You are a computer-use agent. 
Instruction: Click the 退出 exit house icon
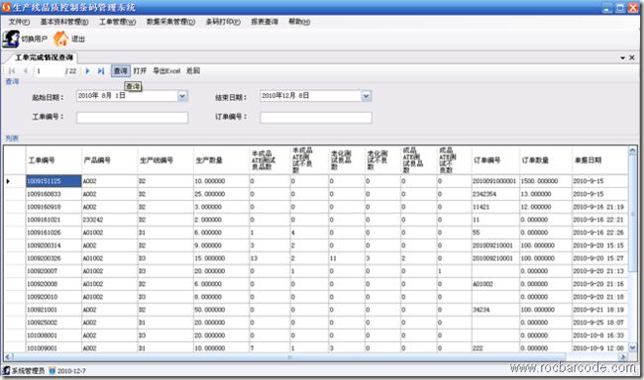60,39
